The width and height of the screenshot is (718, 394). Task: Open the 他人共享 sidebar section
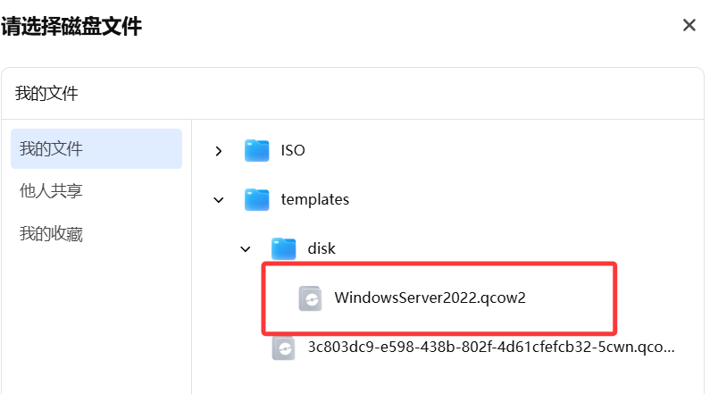tap(51, 191)
